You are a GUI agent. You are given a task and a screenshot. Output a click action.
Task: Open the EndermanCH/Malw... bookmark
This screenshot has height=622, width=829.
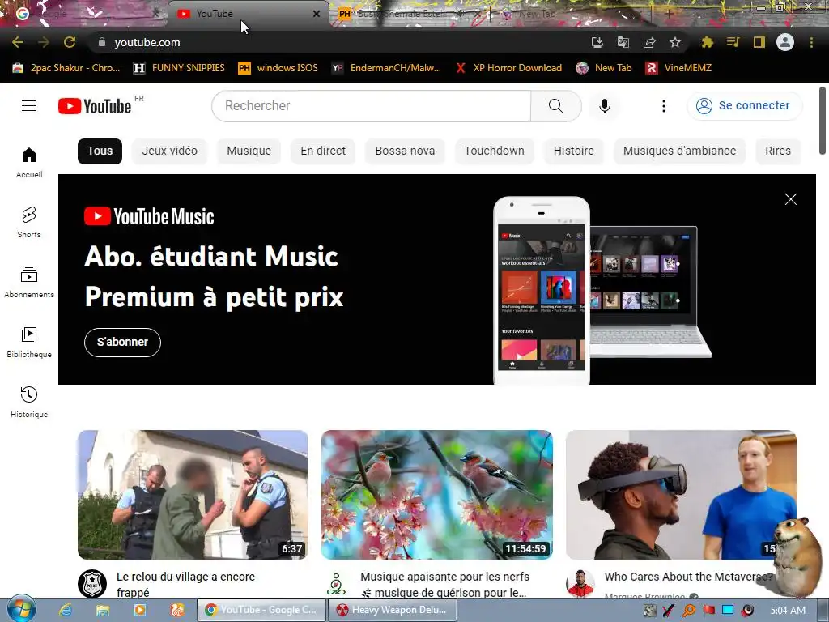click(x=386, y=68)
